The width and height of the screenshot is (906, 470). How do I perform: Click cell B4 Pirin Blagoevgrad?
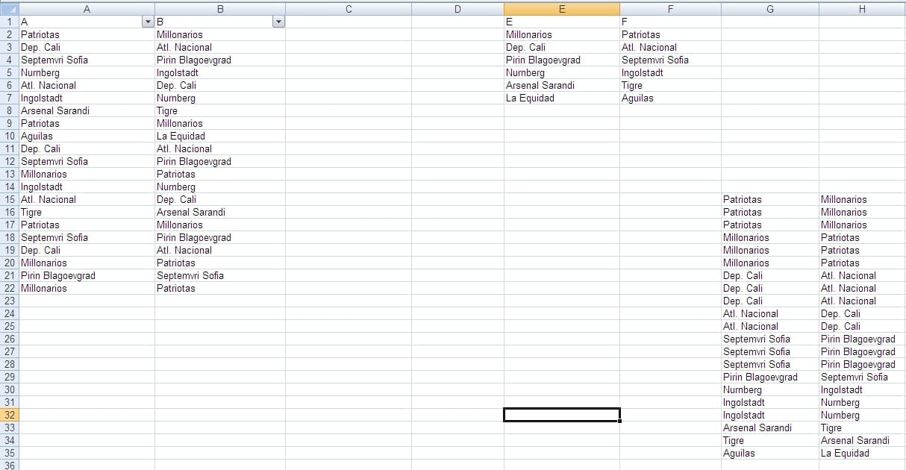220,60
